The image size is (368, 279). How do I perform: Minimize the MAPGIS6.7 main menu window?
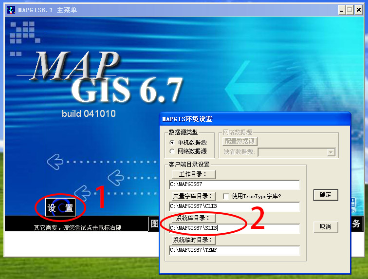342,10
